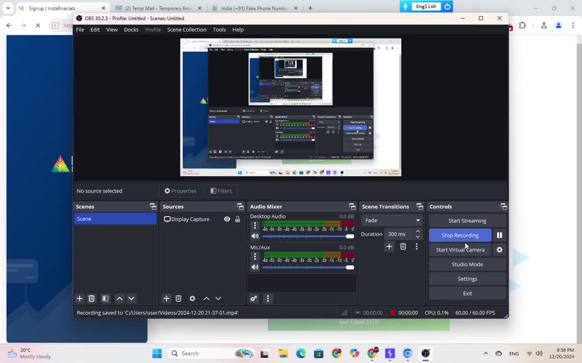Image resolution: width=582 pixels, height=363 pixels.
Task: Select Display Capture source row
Action: [202, 219]
